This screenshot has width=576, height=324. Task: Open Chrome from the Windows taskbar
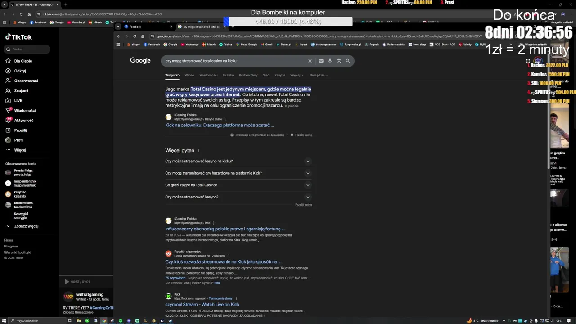[x=103, y=320]
